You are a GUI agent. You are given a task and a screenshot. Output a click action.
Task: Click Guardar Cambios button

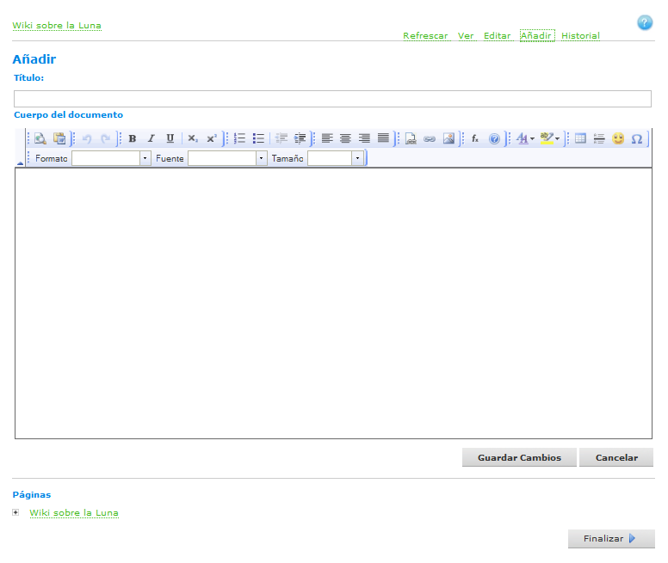tap(519, 457)
